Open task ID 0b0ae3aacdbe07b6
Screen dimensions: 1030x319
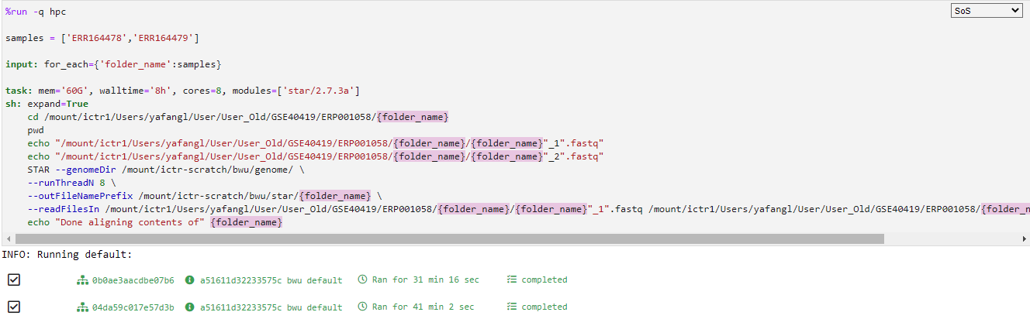click(x=133, y=280)
